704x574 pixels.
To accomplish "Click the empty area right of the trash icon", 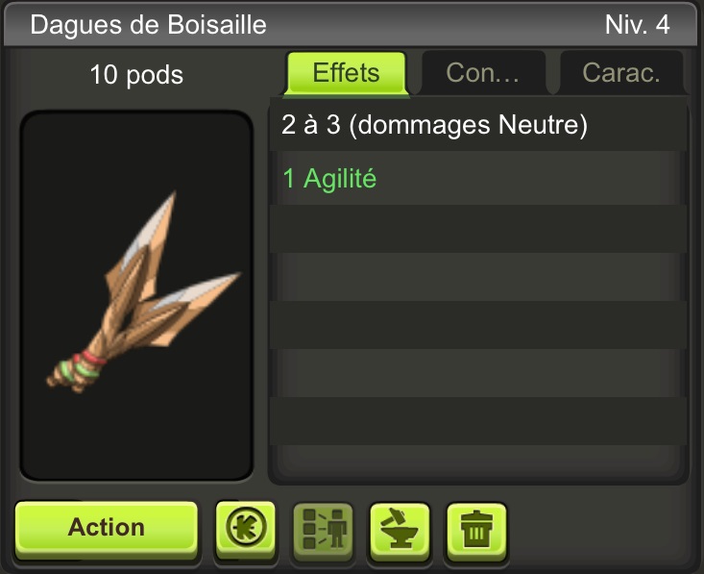I will click(x=599, y=531).
